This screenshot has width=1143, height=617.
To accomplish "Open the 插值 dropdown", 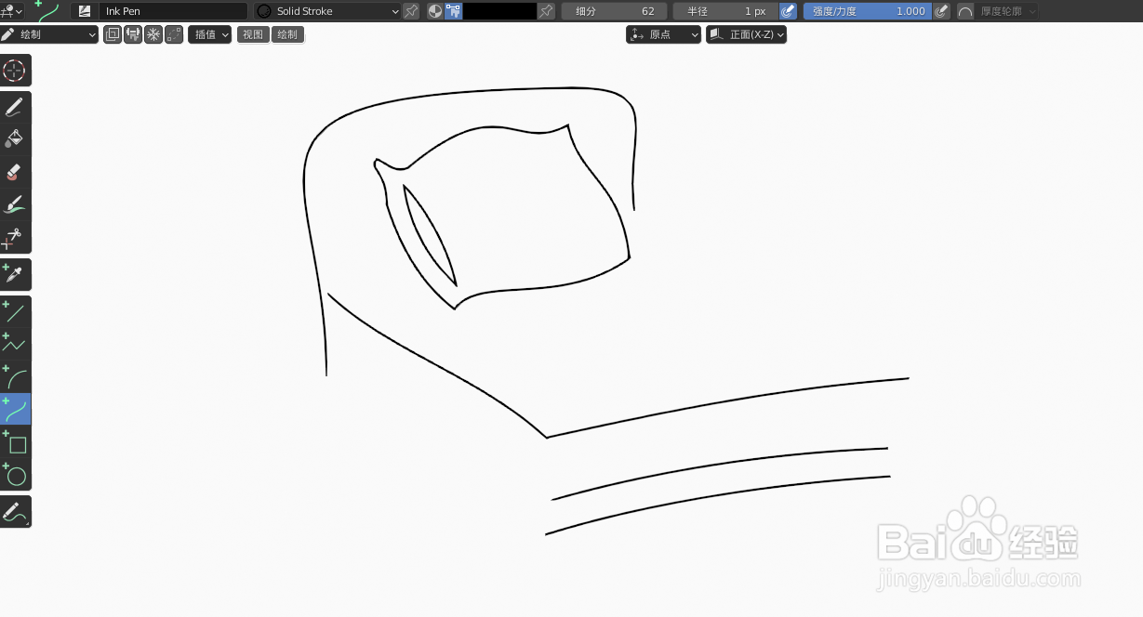I will pyautogui.click(x=210, y=34).
